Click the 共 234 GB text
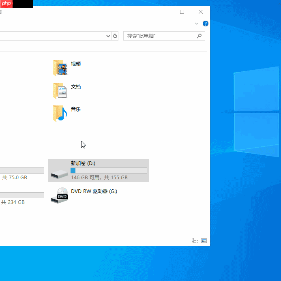Screen dimensions: 281x281 coord(13,202)
